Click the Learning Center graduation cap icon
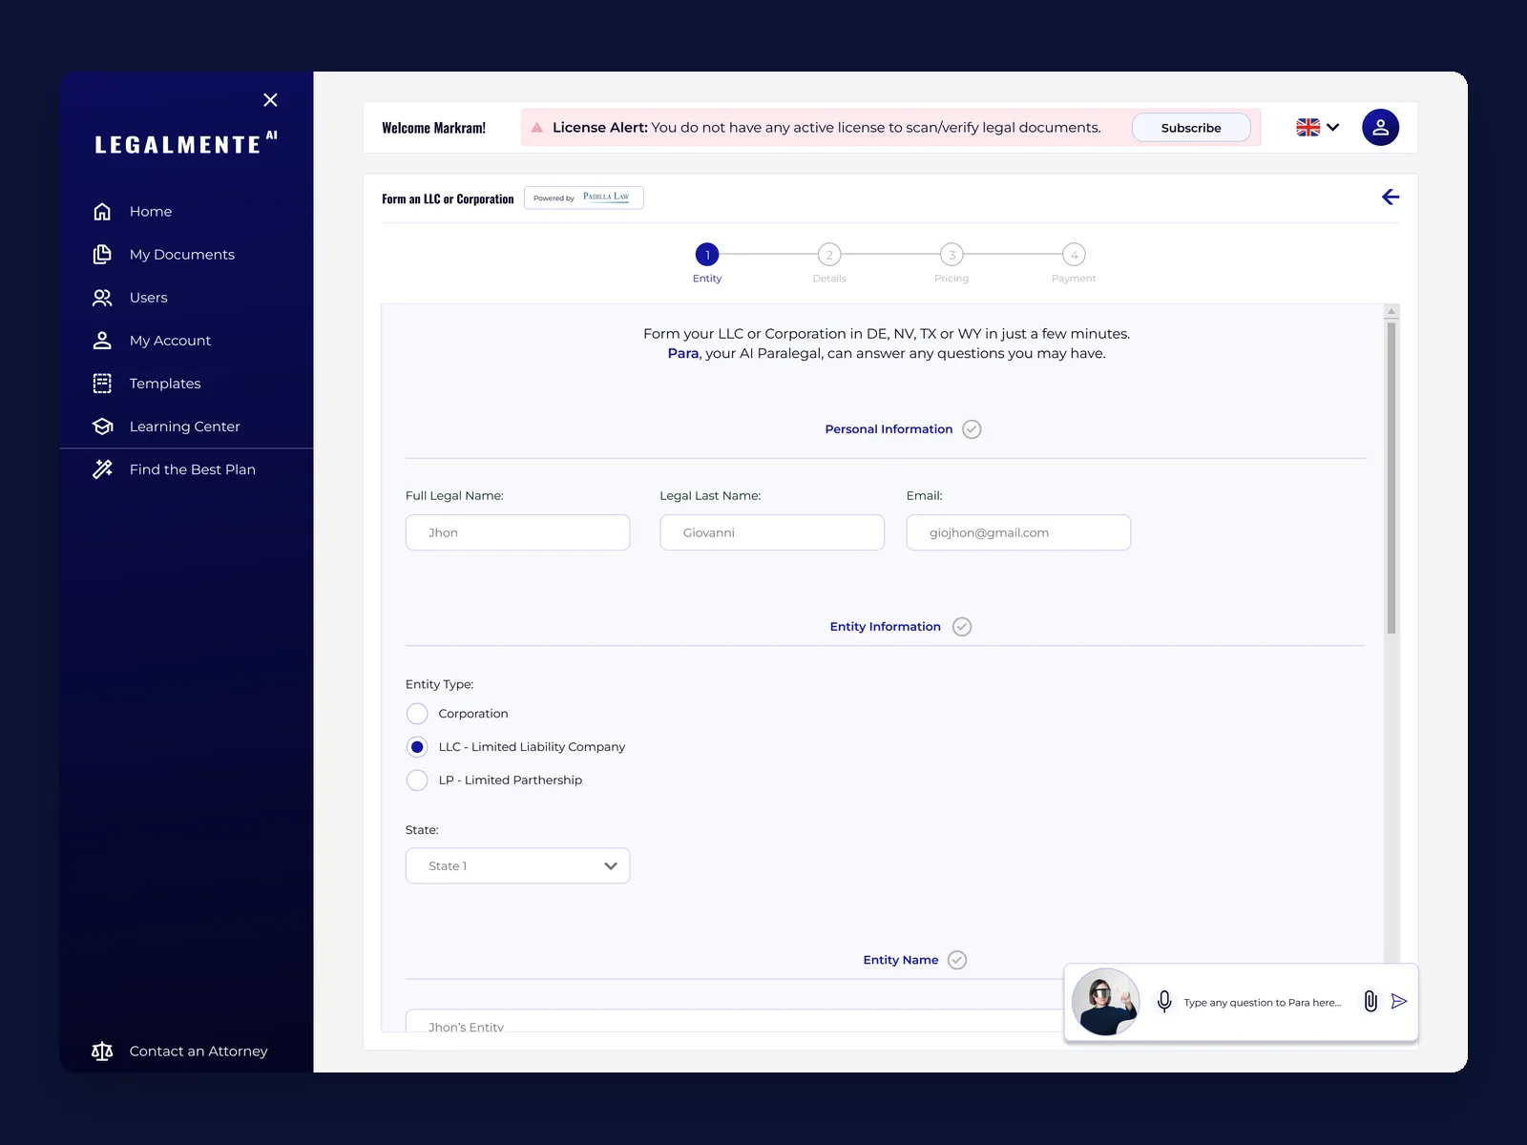Screen dimensions: 1527x1145 (102, 426)
